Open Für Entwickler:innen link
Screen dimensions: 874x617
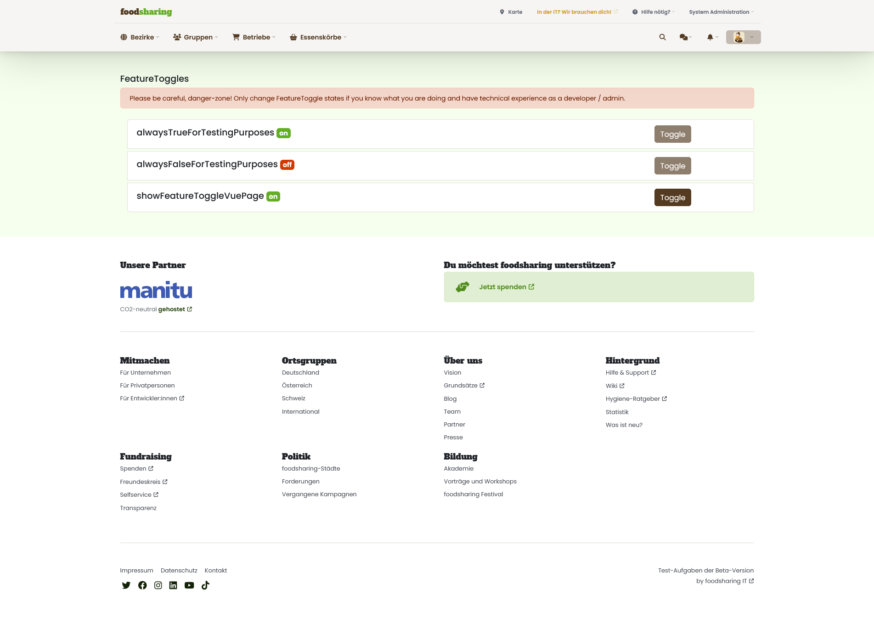point(152,398)
